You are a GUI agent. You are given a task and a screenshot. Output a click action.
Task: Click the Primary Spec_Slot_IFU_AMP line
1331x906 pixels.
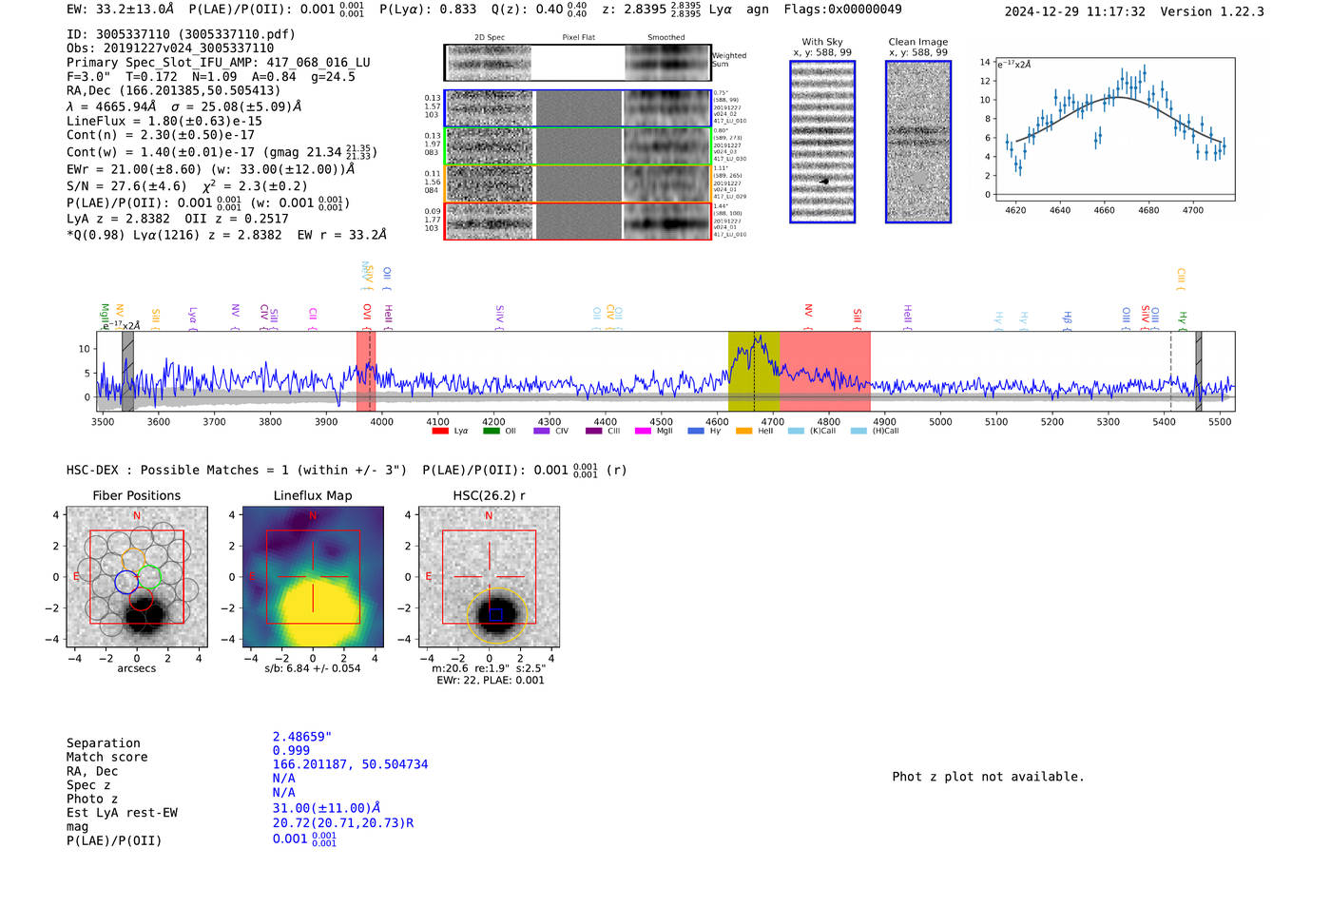[x=219, y=62]
